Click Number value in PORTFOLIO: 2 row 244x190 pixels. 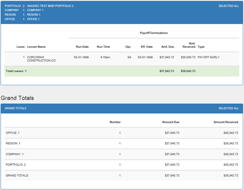click(x=120, y=165)
